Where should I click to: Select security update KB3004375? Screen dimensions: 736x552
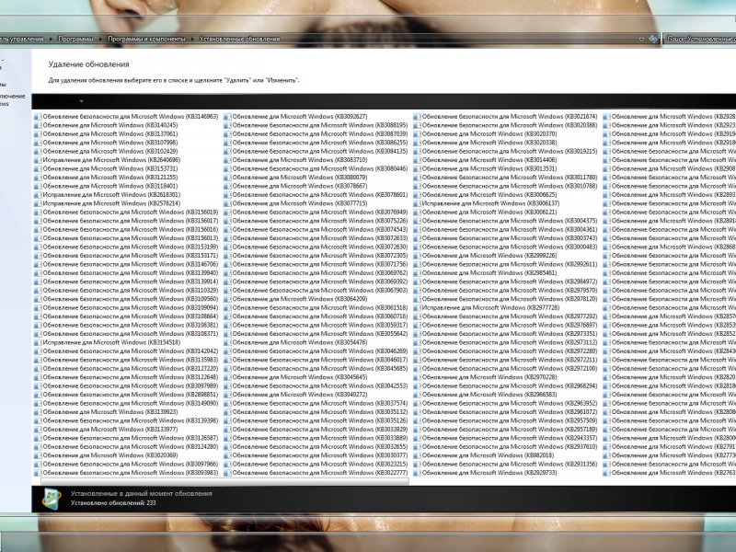[505, 221]
